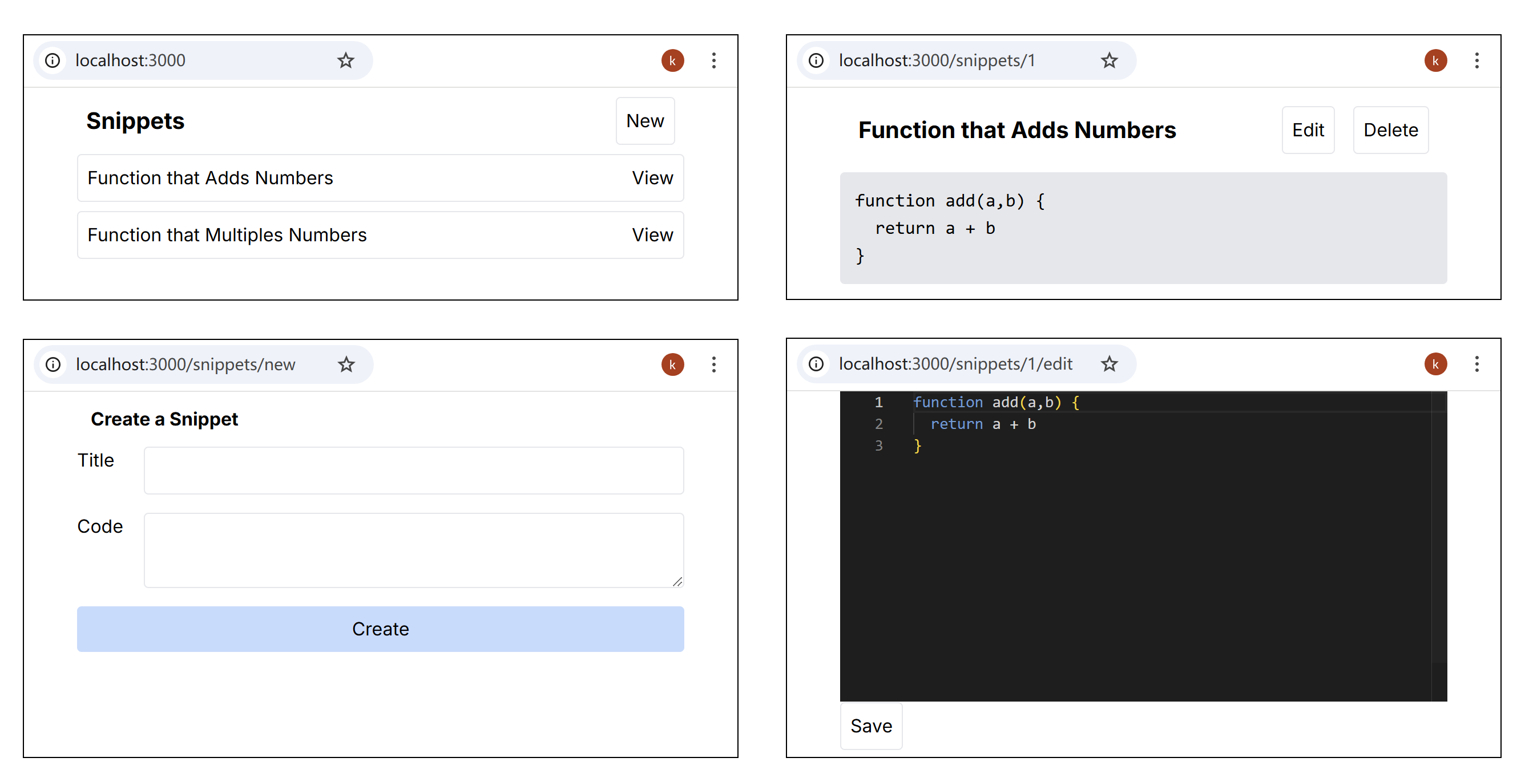
Task: Click line number 3 in editor gutter
Action: click(x=878, y=445)
